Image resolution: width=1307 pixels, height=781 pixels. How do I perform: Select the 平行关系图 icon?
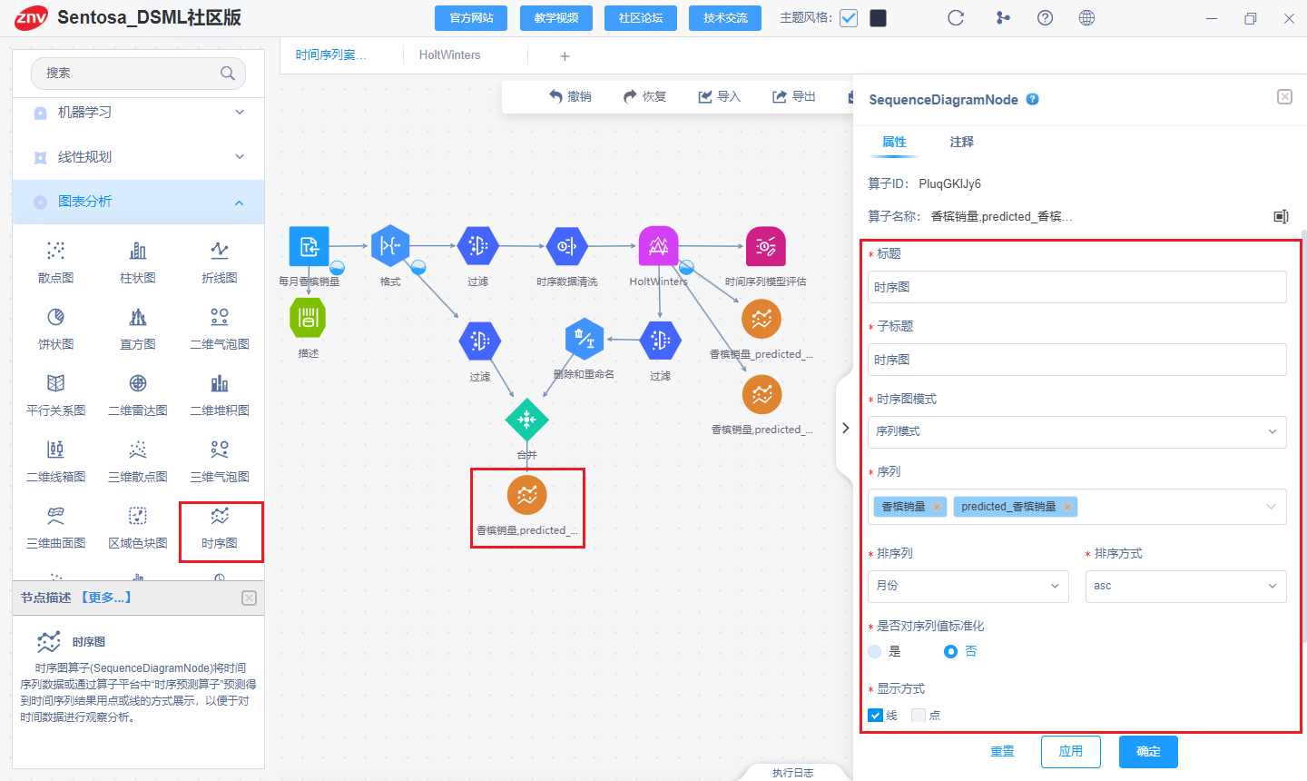pos(56,383)
